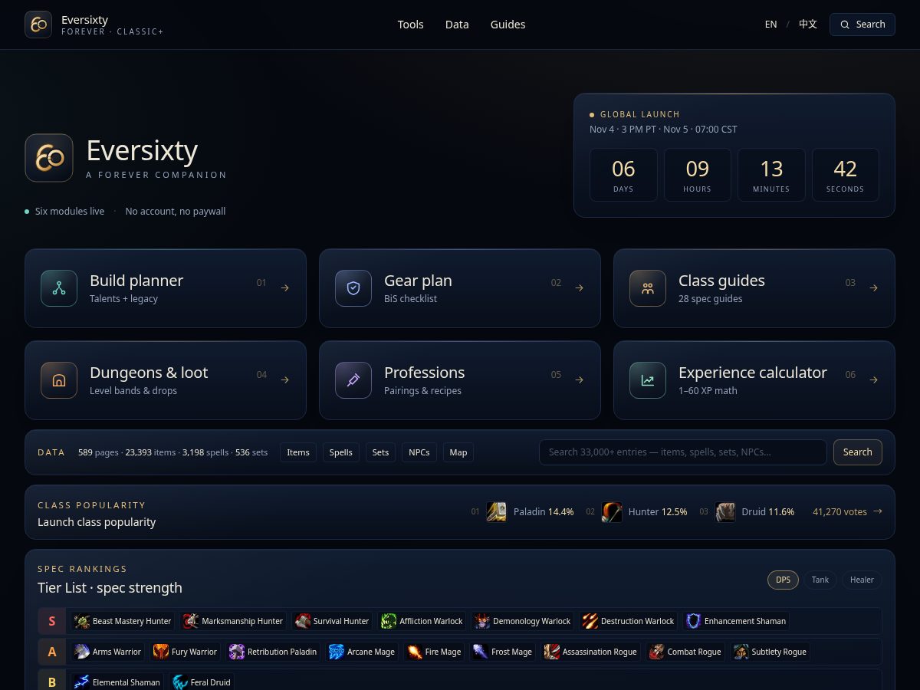Select the Items data tab

pos(298,452)
